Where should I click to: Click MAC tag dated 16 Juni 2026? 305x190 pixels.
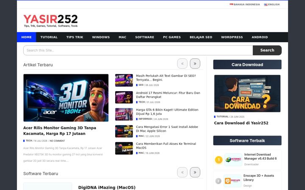coord(141,153)
